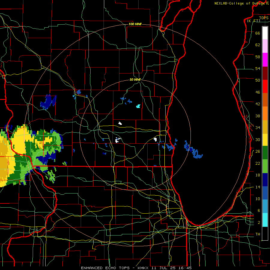The height and width of the screenshot is (270, 270).
Task: Click the 'NEXLAB-College of DuPage' text
Action: coord(240,3)
